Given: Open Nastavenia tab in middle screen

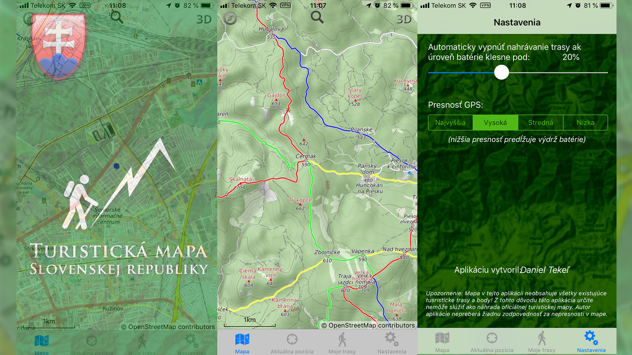Looking at the screenshot, I should 392,343.
